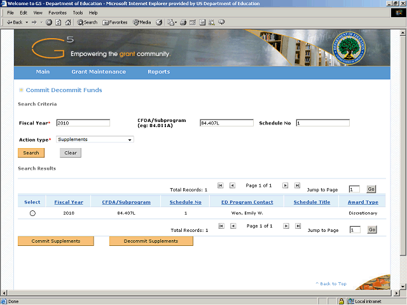The image size is (407, 305).
Task: Click the History toolbar icon
Action: pyautogui.click(x=159, y=23)
